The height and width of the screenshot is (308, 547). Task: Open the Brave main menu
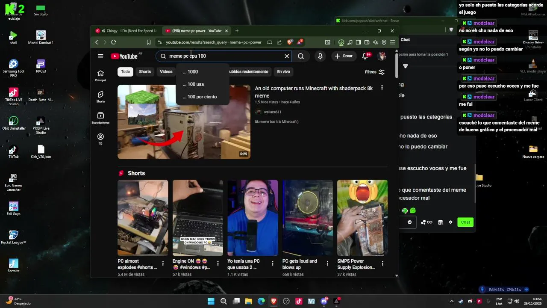[392, 42]
